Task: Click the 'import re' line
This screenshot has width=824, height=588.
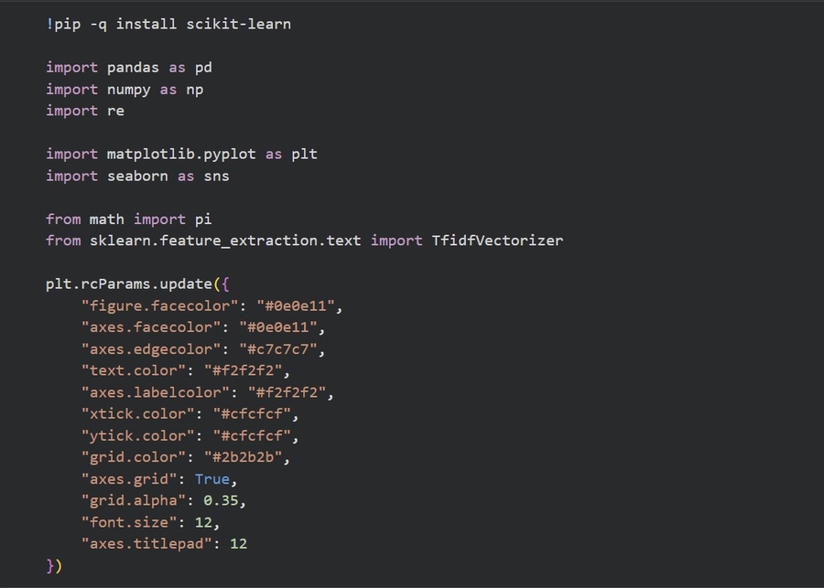Action: tap(84, 111)
